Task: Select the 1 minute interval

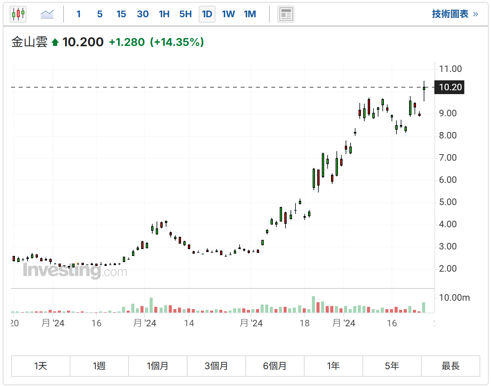Action: point(78,15)
